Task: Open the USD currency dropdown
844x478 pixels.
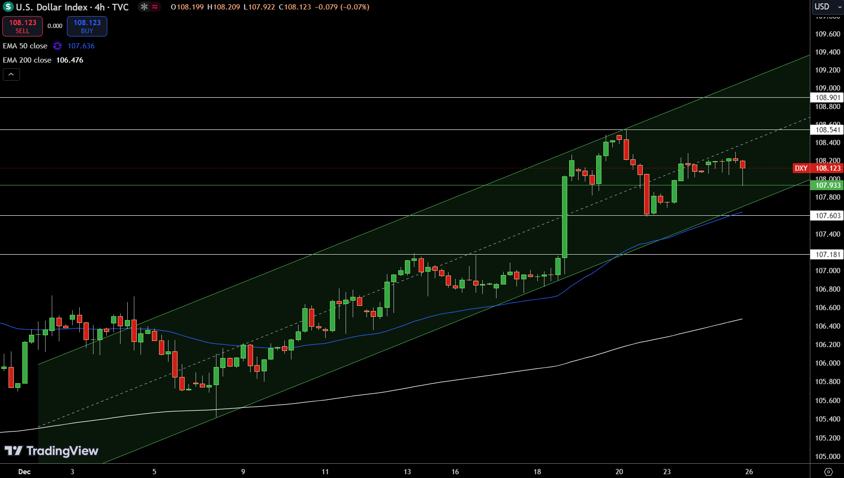Action: [827, 7]
